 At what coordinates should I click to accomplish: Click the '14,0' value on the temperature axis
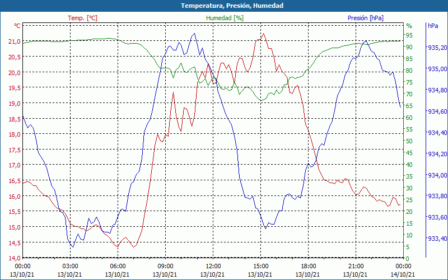click(15, 258)
